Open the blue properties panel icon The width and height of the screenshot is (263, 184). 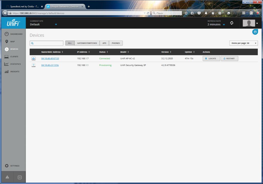point(255,32)
